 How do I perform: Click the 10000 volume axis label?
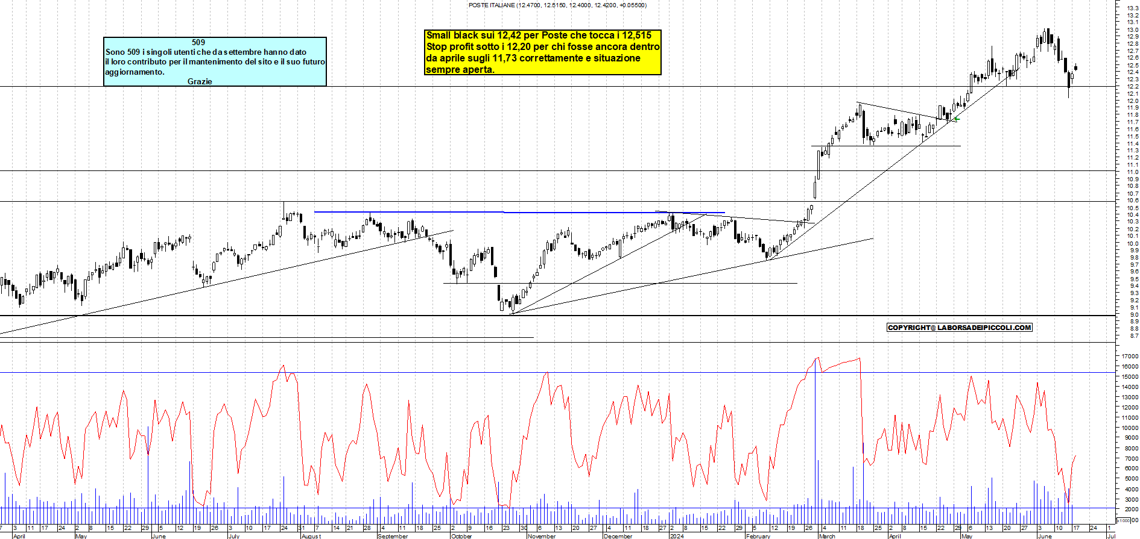[1130, 428]
